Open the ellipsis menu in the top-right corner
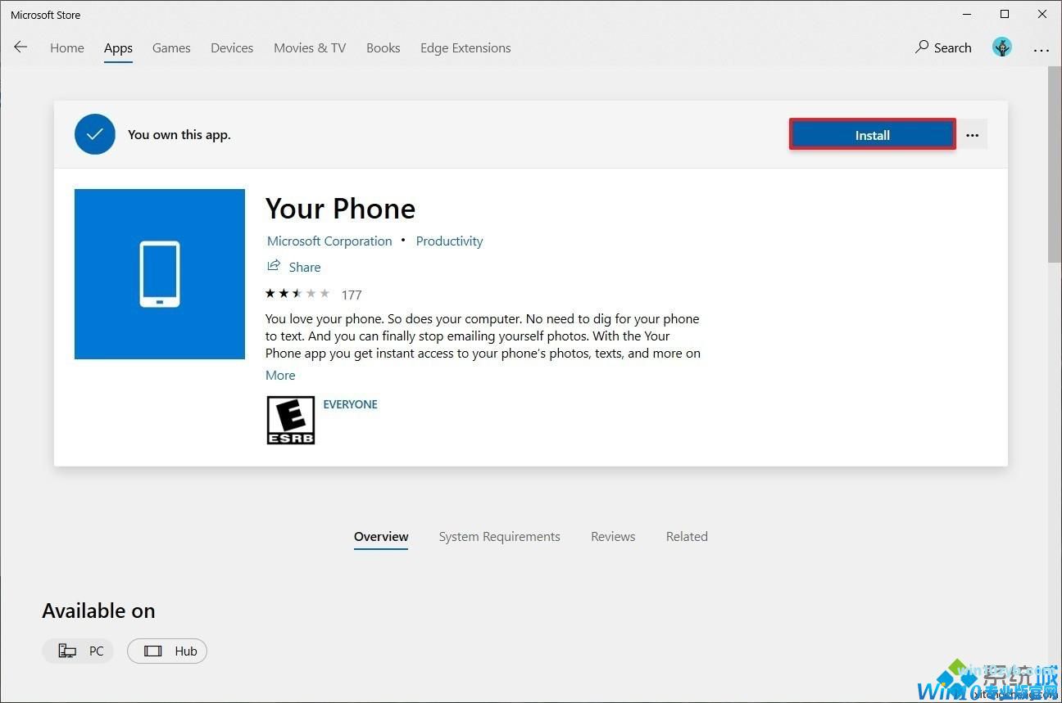Image resolution: width=1062 pixels, height=703 pixels. [x=1041, y=51]
